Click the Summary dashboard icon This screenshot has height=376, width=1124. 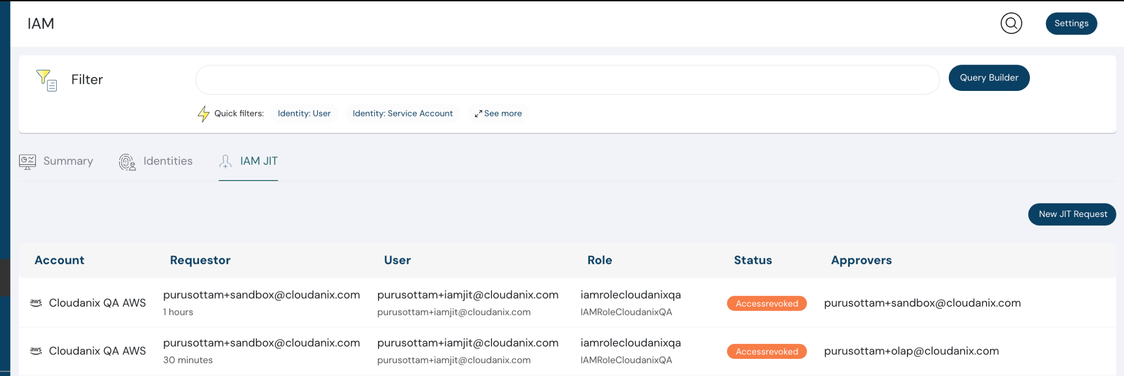[27, 162]
